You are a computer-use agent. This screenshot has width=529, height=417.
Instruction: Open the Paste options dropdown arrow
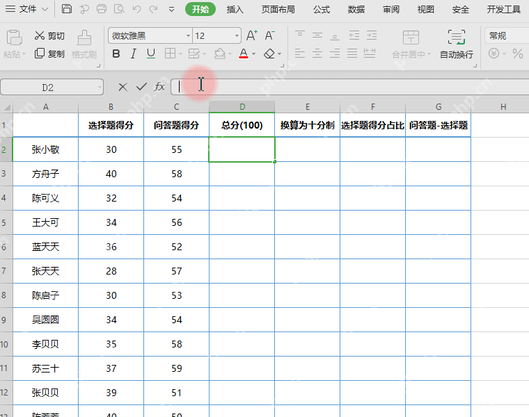tap(24, 54)
